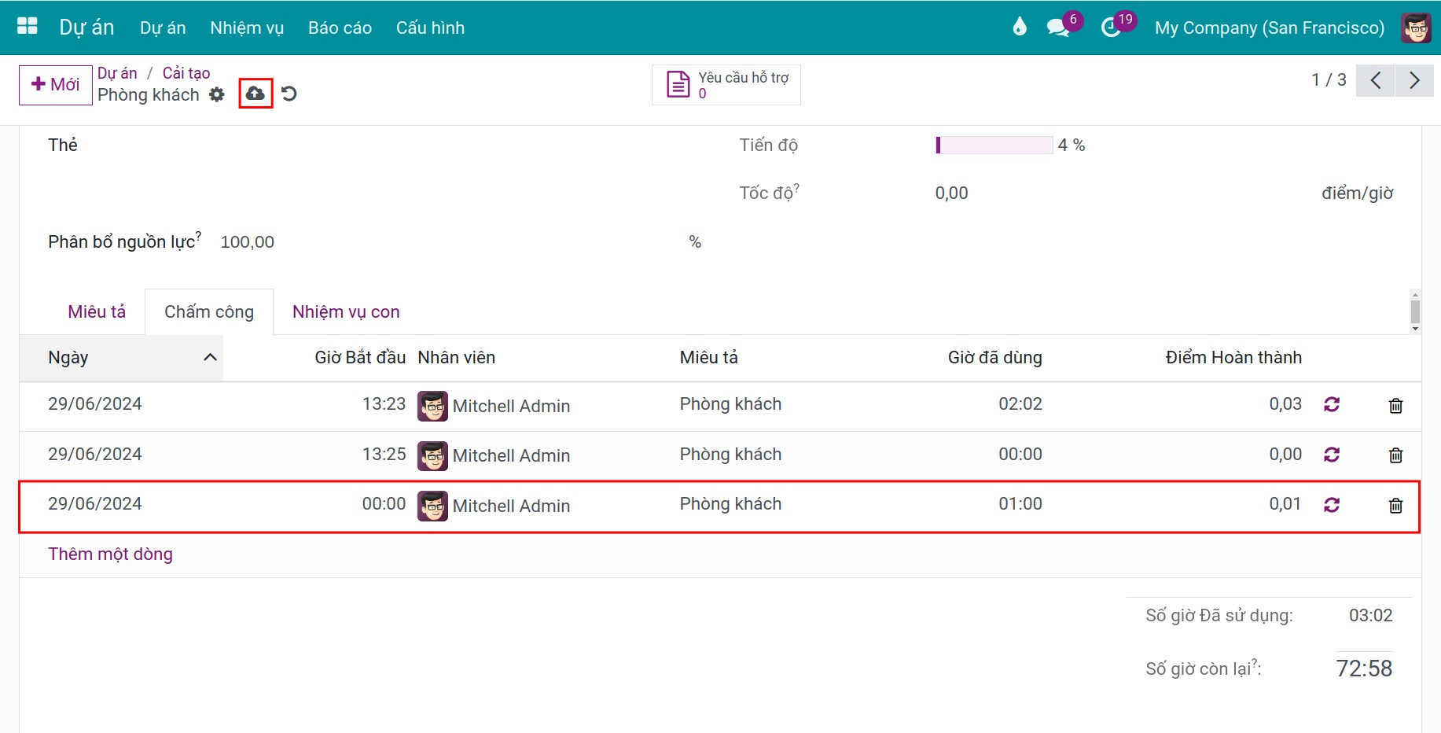Click the discard changes undo icon
This screenshot has height=733, width=1441.
tap(289, 94)
